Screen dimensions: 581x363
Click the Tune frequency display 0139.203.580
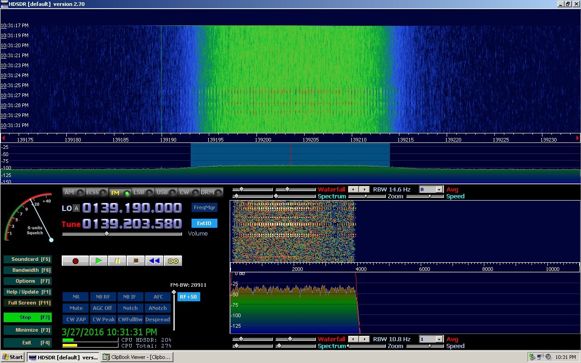[x=132, y=224]
